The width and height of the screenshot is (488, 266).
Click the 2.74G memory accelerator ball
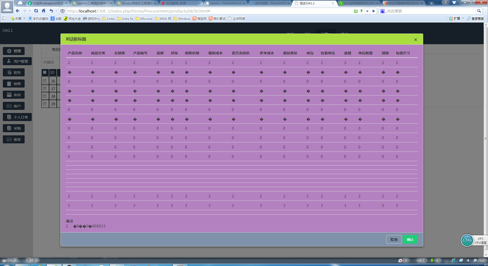tap(467, 240)
